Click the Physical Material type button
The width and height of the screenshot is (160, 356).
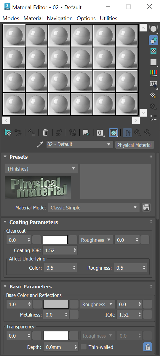tap(135, 145)
